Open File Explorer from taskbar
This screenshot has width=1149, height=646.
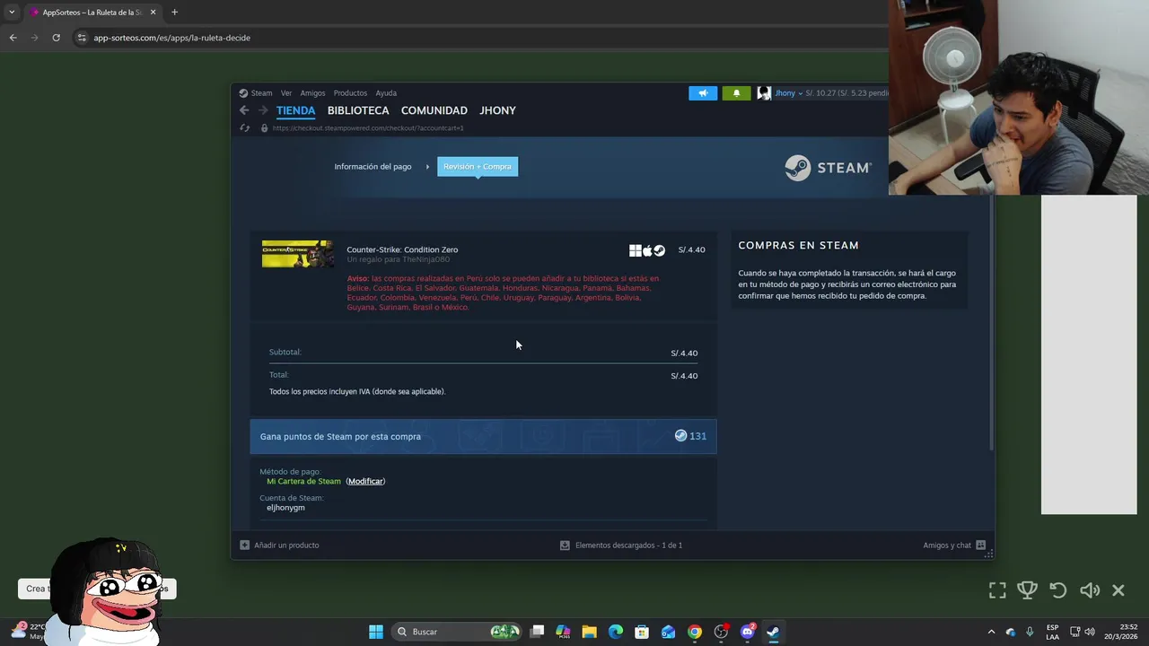click(x=589, y=632)
